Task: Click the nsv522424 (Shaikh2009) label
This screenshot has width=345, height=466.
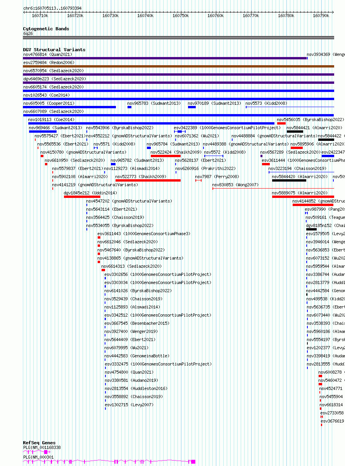Action: pos(176,152)
